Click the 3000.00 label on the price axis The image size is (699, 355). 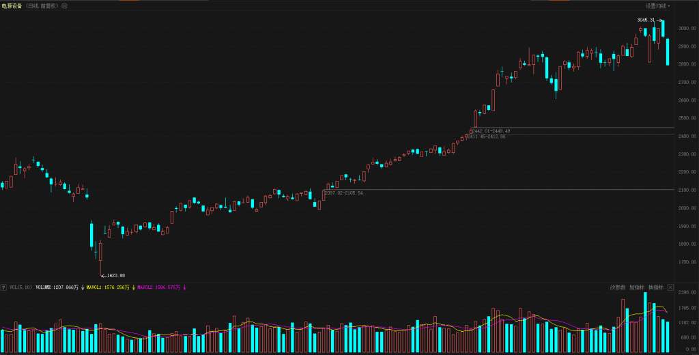(x=687, y=28)
